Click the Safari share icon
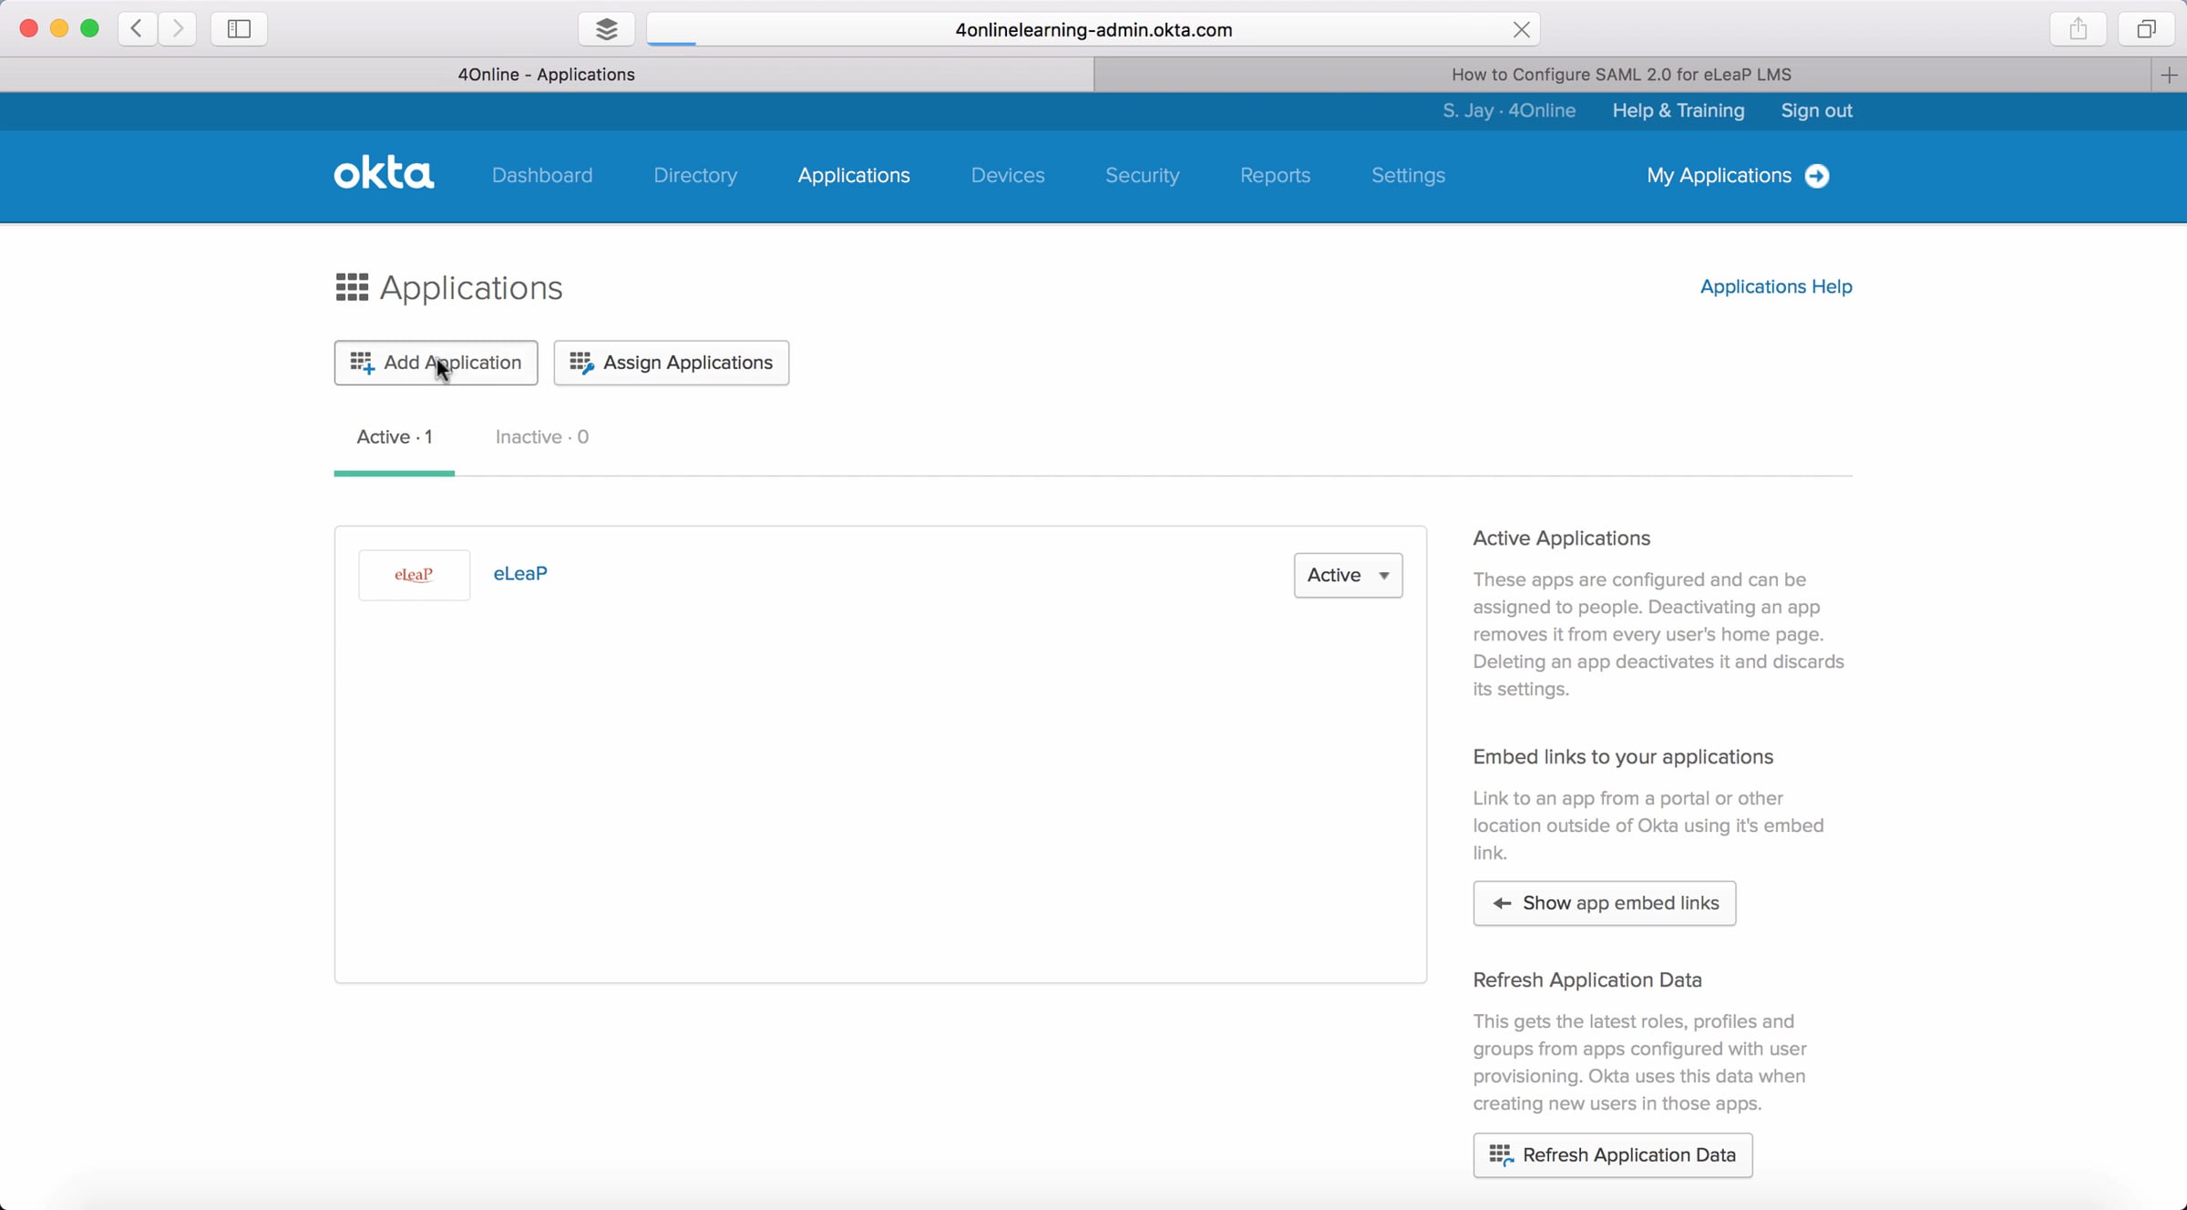The image size is (2187, 1210). tap(2078, 29)
